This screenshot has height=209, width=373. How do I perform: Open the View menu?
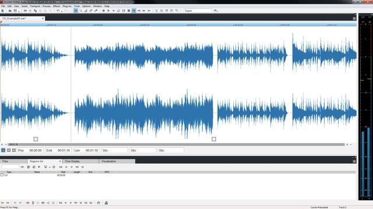pos(17,6)
